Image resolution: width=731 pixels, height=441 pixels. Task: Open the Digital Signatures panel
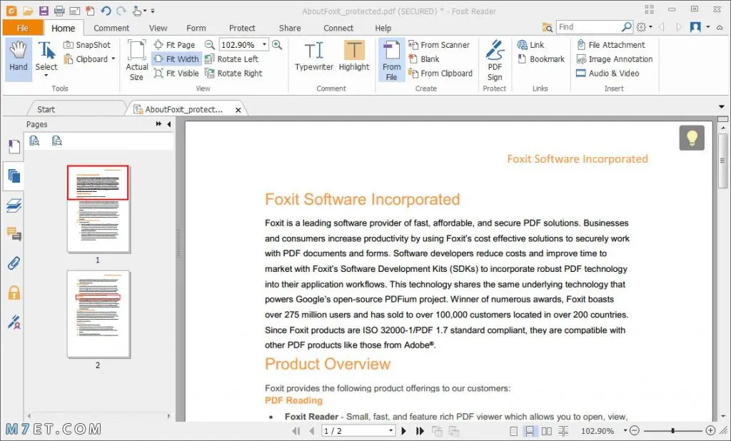(14, 322)
